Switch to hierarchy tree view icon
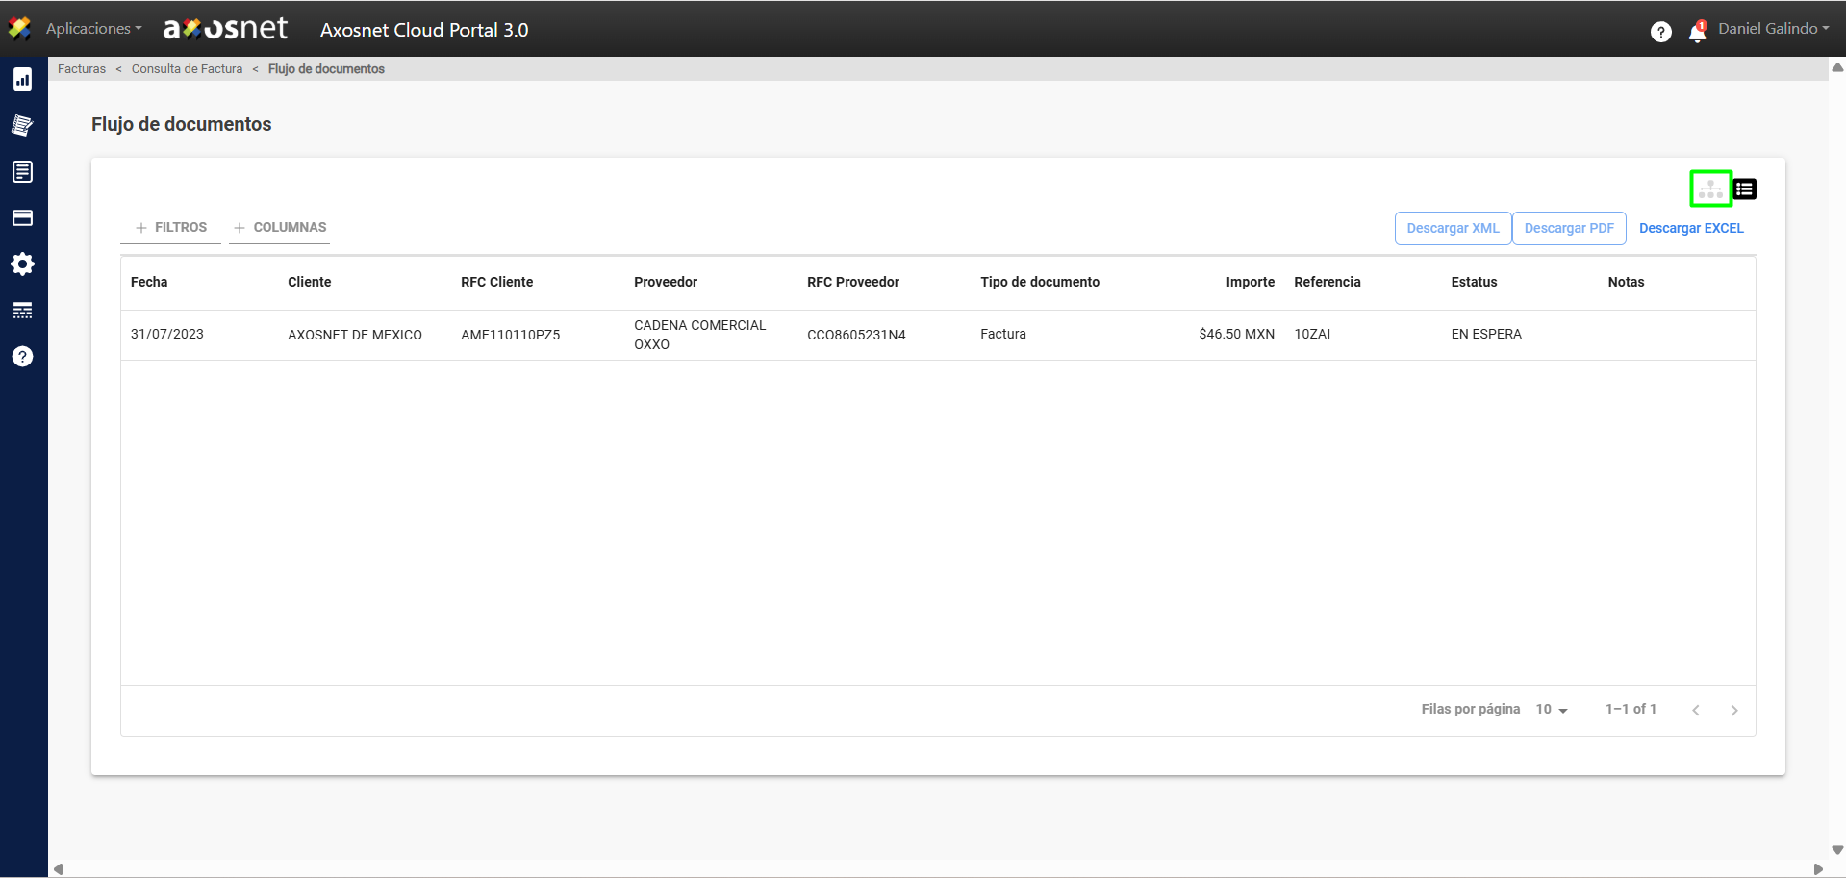Viewport: 1846px width, 878px height. 1710,189
